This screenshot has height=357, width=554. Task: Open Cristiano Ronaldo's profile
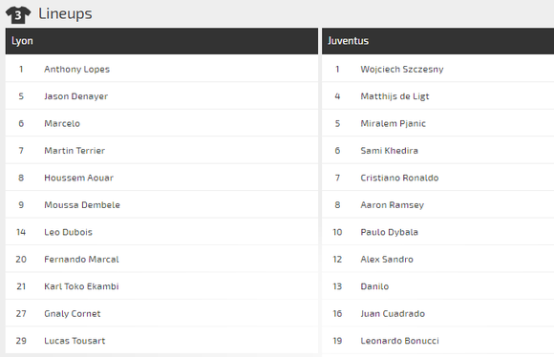[399, 178]
